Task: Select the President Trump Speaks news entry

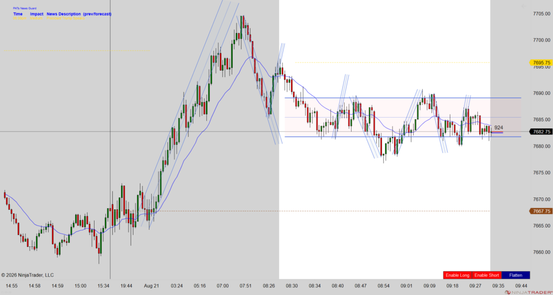Action: click(x=65, y=18)
